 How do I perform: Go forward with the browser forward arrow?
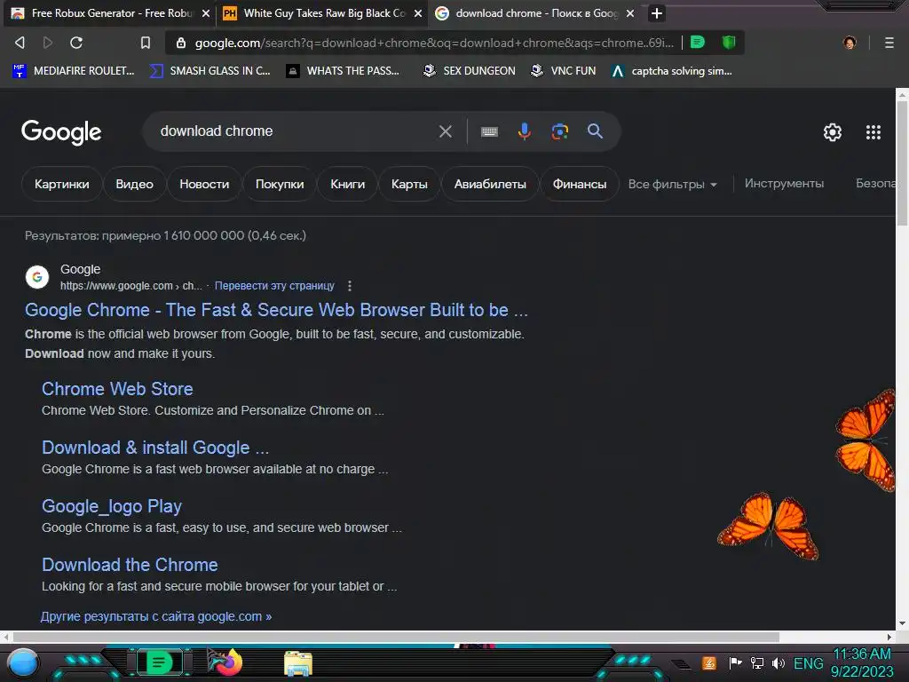click(x=48, y=43)
